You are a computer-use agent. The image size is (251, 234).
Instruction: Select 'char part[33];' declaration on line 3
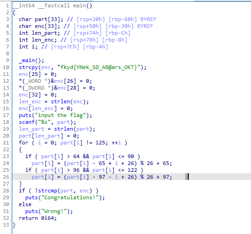click(x=41, y=19)
